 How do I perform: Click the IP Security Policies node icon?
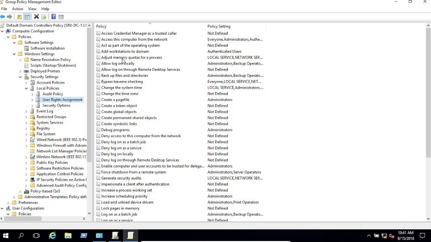pos(33,179)
